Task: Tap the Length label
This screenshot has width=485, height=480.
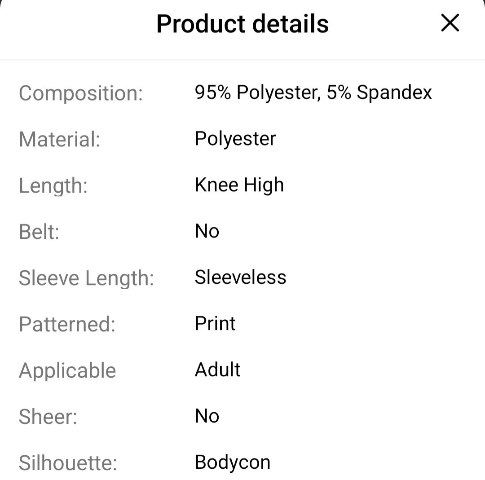Action: tap(53, 185)
